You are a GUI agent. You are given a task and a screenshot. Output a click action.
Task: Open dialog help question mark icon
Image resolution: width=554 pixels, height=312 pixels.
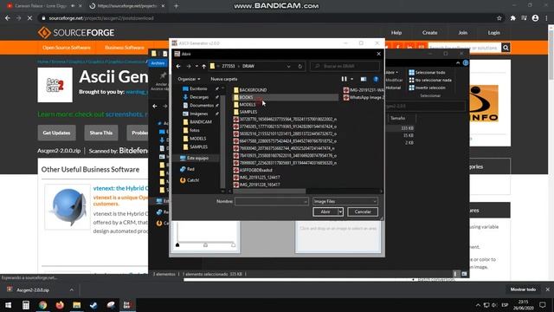(376, 79)
